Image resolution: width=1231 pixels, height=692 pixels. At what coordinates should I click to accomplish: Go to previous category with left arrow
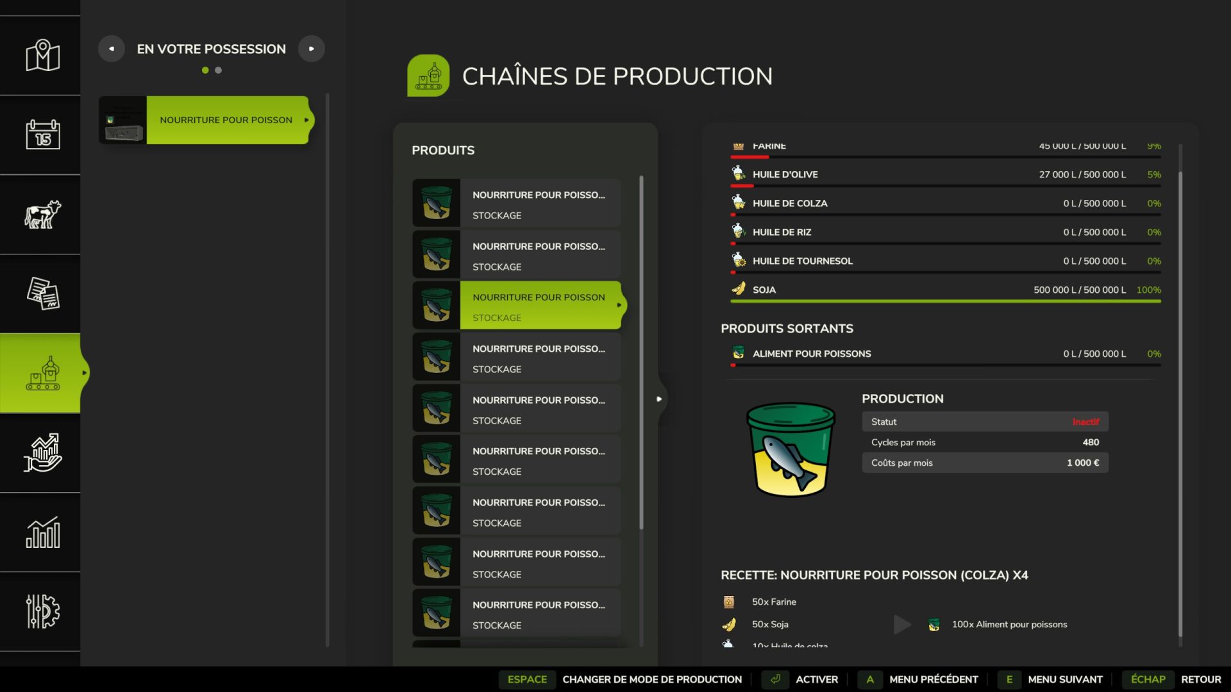click(112, 49)
